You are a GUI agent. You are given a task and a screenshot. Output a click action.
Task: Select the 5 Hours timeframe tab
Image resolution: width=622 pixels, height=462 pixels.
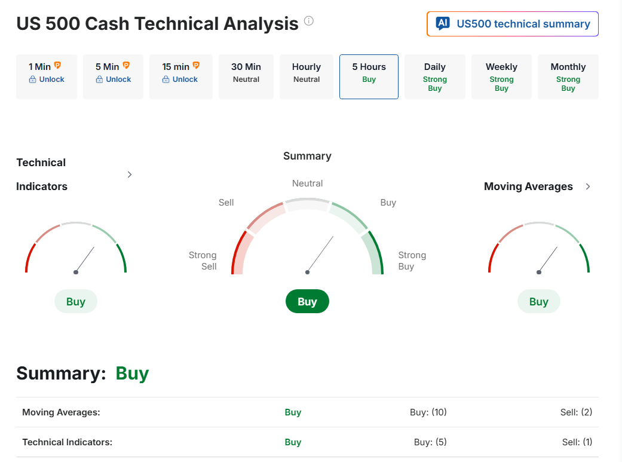(369, 77)
